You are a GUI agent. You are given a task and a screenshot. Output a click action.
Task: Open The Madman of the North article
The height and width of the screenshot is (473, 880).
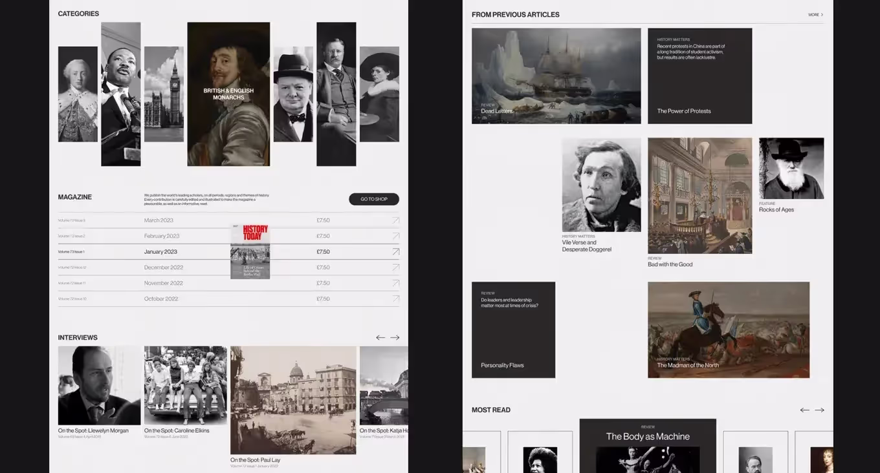click(x=728, y=330)
